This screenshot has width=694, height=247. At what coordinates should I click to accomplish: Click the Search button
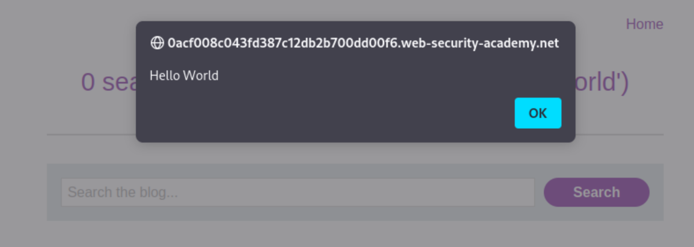(596, 192)
